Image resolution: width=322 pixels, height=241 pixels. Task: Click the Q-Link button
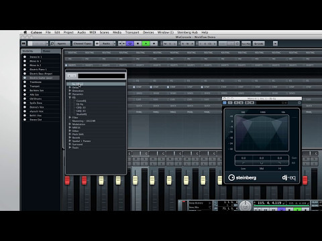click(x=259, y=44)
